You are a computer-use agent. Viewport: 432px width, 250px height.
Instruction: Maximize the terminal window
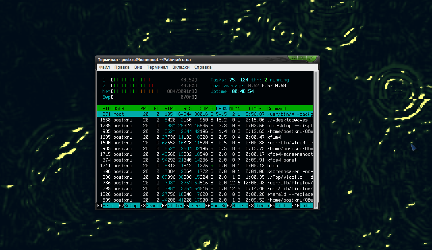[x=302, y=58]
